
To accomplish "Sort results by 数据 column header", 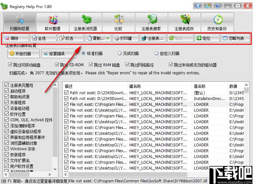I will click(236, 86).
